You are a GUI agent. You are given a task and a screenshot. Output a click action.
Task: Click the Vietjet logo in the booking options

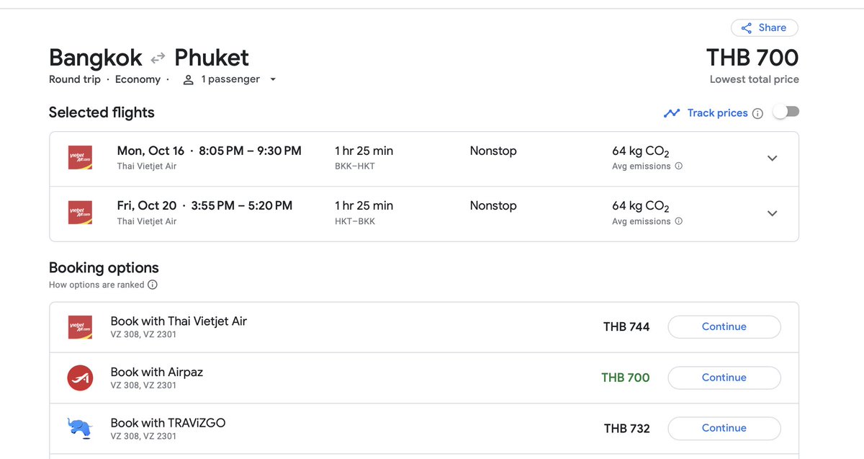79,327
